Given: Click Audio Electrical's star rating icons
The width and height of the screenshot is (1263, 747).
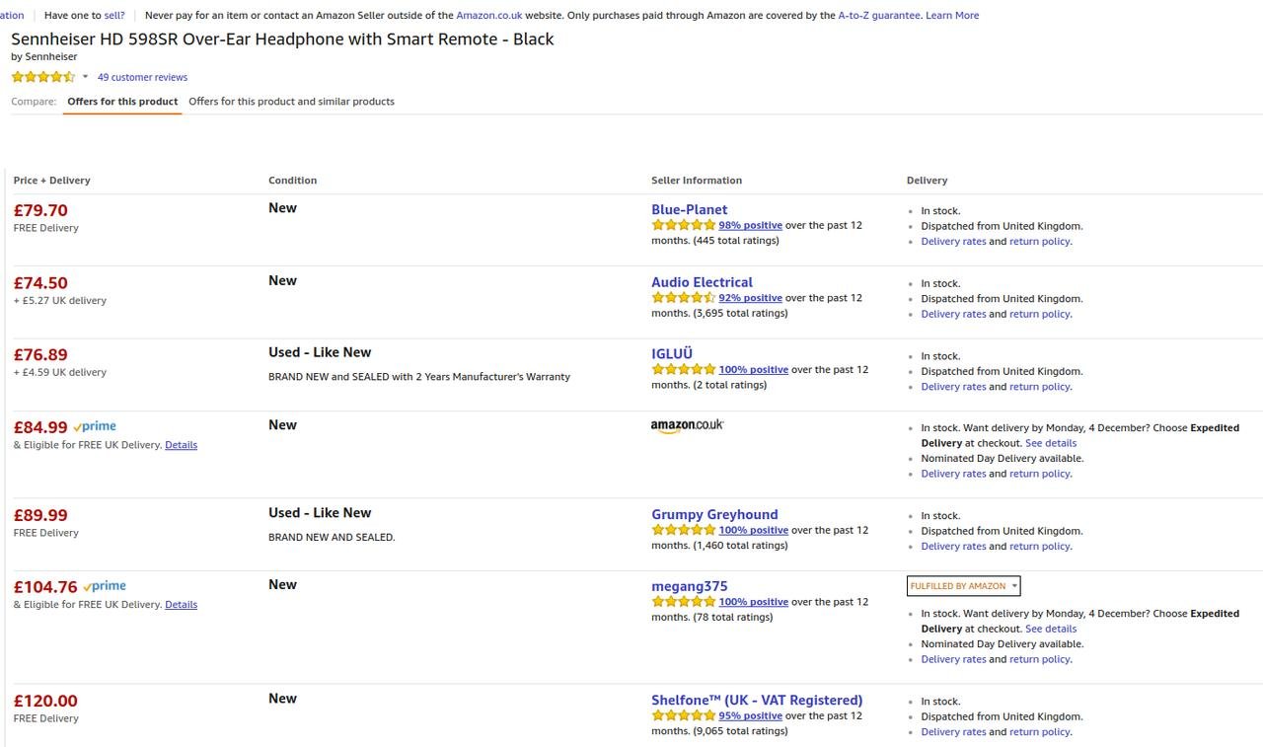Looking at the screenshot, I should 683,298.
